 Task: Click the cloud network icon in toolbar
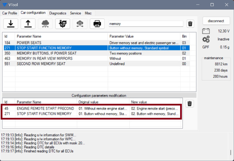coord(45,24)
